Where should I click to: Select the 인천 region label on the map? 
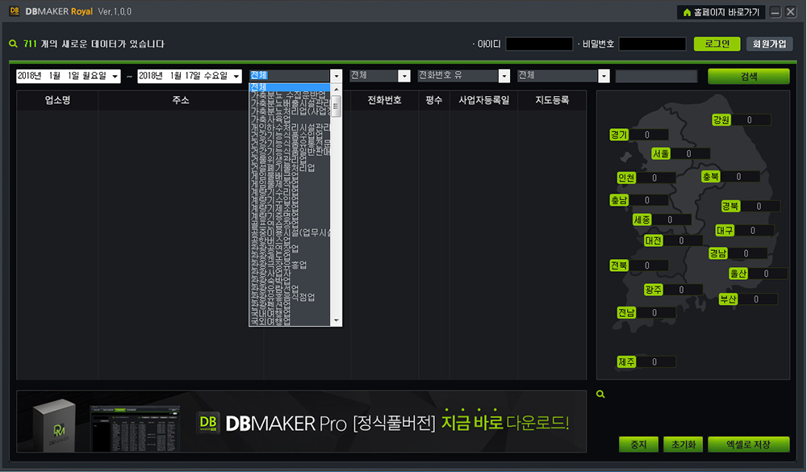(626, 178)
